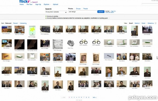Sort results by Recent
The width and height of the screenshot is (158, 101).
click(16, 23)
